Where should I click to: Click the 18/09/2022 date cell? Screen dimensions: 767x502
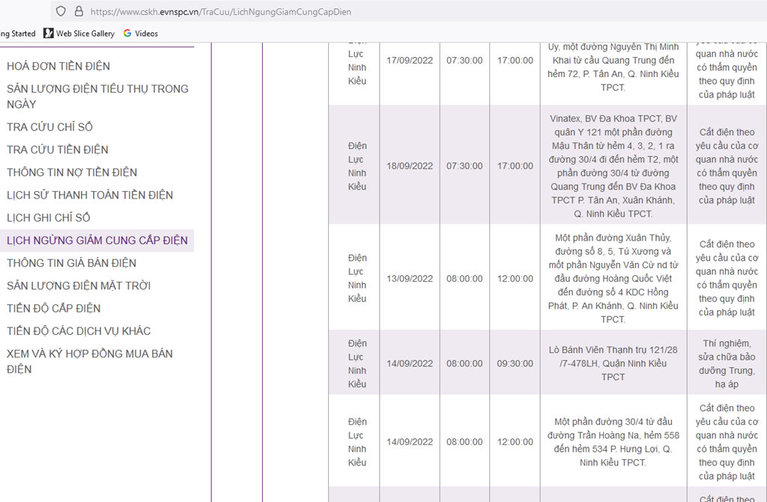[410, 166]
